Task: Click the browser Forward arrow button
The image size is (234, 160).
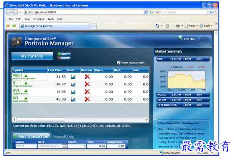Action: coord(15,12)
